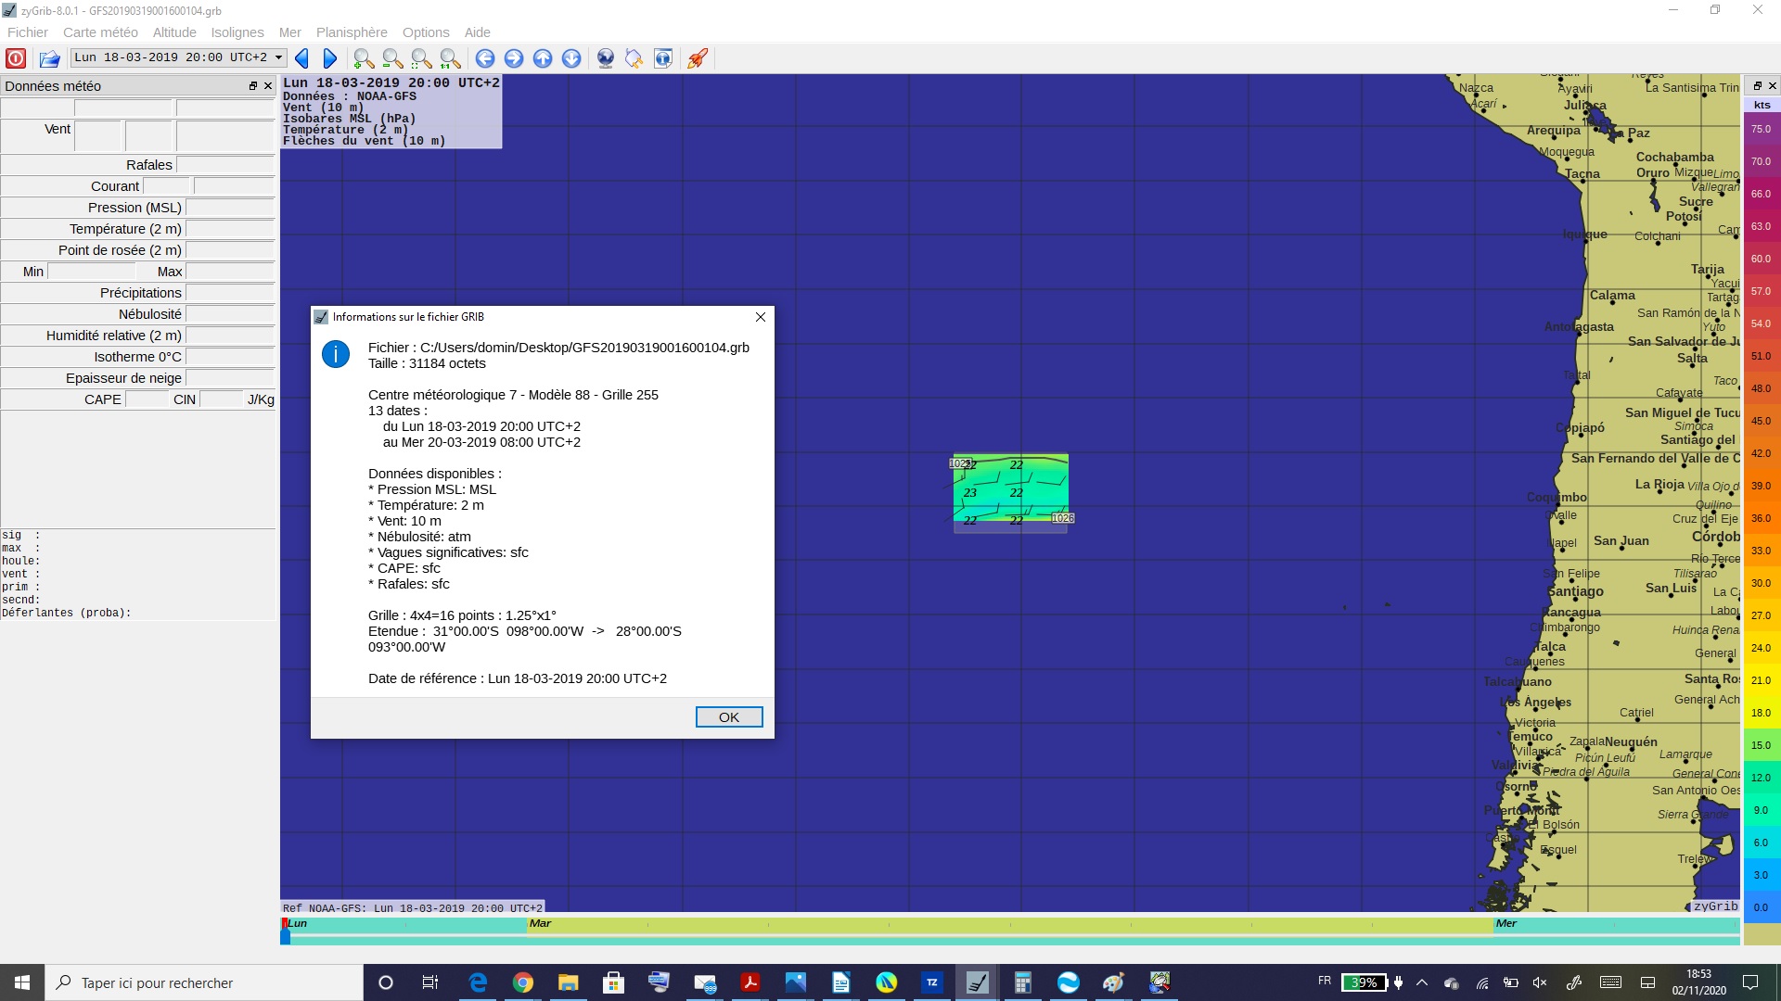Click the Mar marker on timeline
Screen dimensions: 1781x1001
(x=540, y=923)
